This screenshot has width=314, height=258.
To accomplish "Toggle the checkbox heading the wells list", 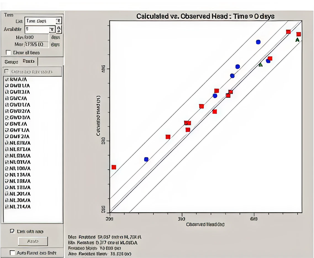I will [x=6, y=71].
